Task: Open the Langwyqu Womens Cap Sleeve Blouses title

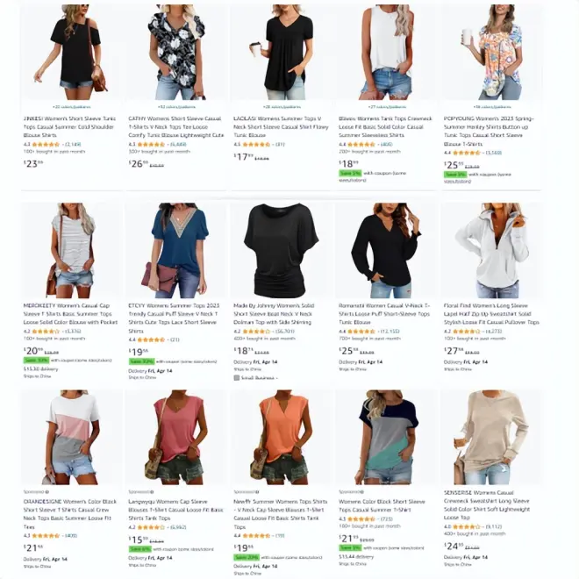Action: (x=175, y=510)
